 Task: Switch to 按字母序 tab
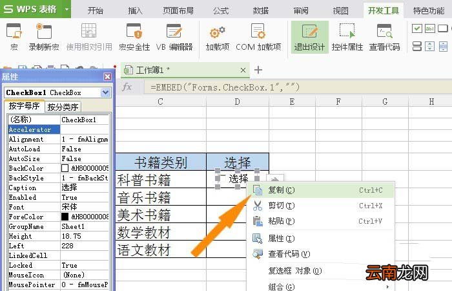click(x=25, y=106)
